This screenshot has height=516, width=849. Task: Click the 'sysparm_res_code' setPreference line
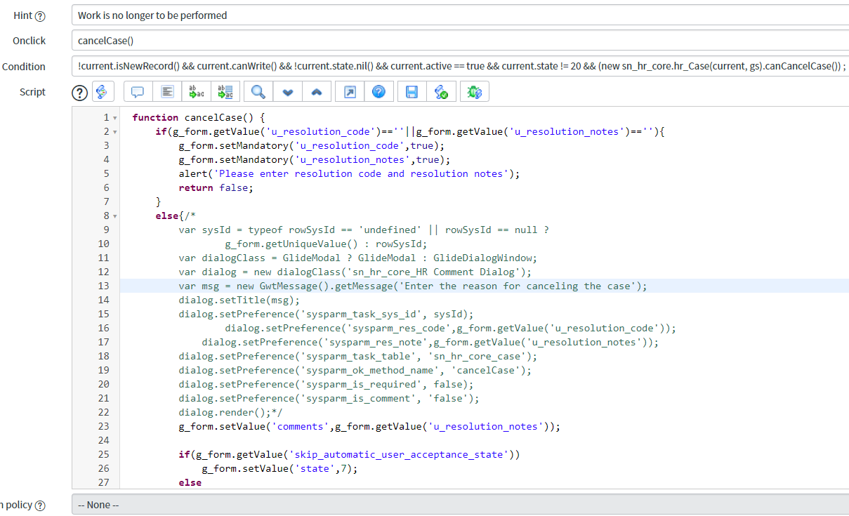450,328
